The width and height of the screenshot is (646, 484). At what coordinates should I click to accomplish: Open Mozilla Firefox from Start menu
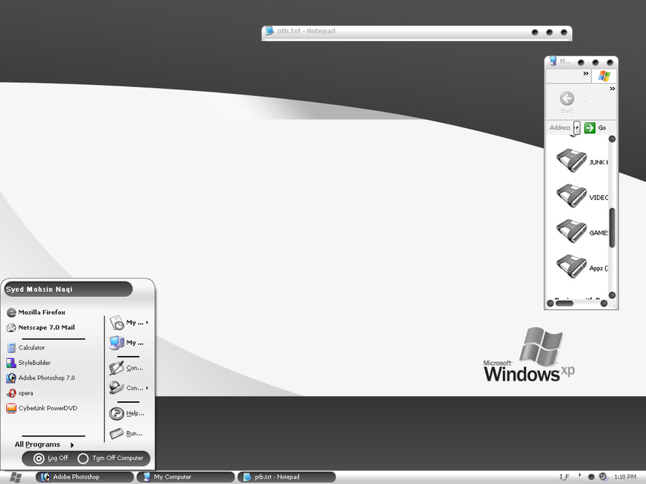point(37,313)
